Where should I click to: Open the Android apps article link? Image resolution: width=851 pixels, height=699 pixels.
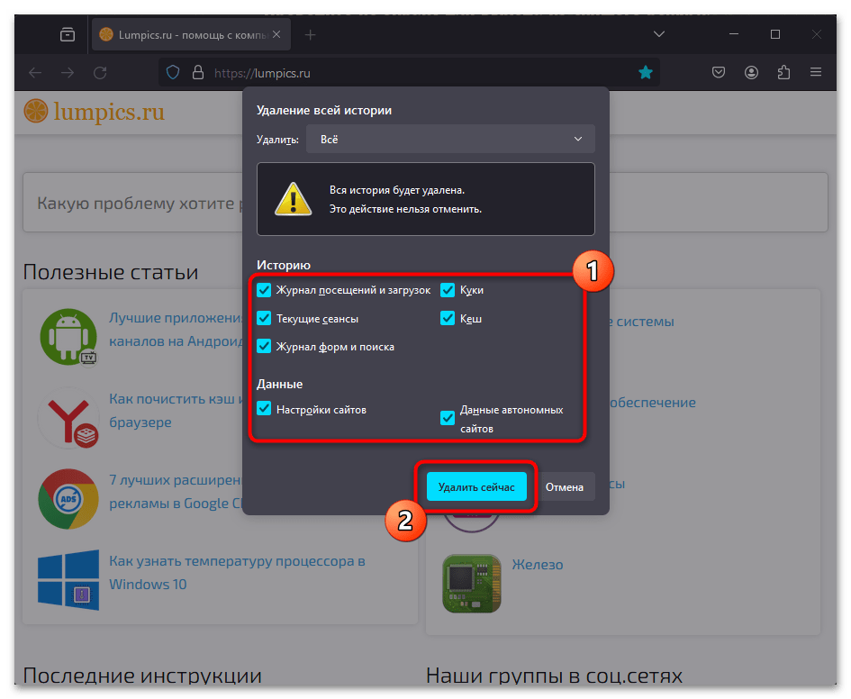click(x=176, y=330)
